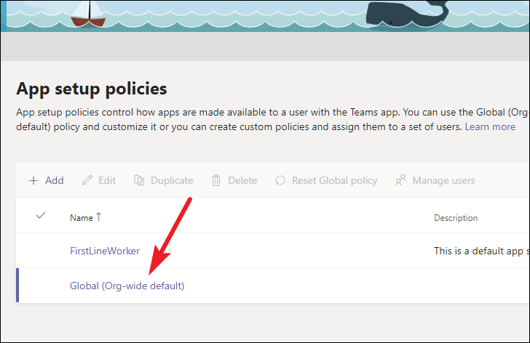Click the Reset Global policy circular icon

(x=280, y=180)
